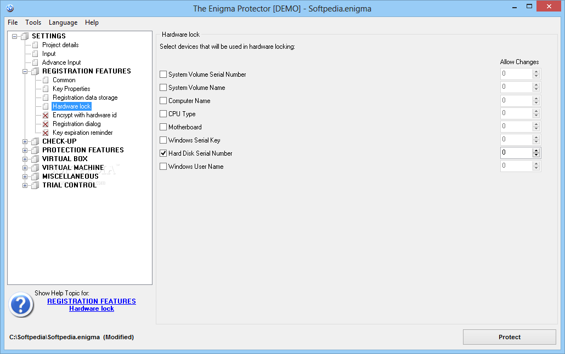
Task: Click the Hardware lock page icon
Action: pos(46,106)
